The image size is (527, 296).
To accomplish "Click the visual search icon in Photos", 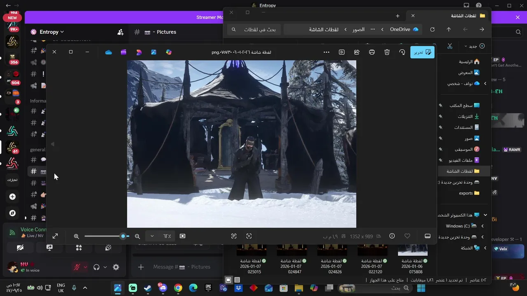I will [x=249, y=236].
